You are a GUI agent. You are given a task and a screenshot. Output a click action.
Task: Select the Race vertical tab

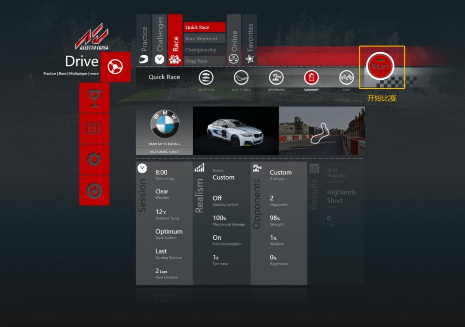point(175,40)
